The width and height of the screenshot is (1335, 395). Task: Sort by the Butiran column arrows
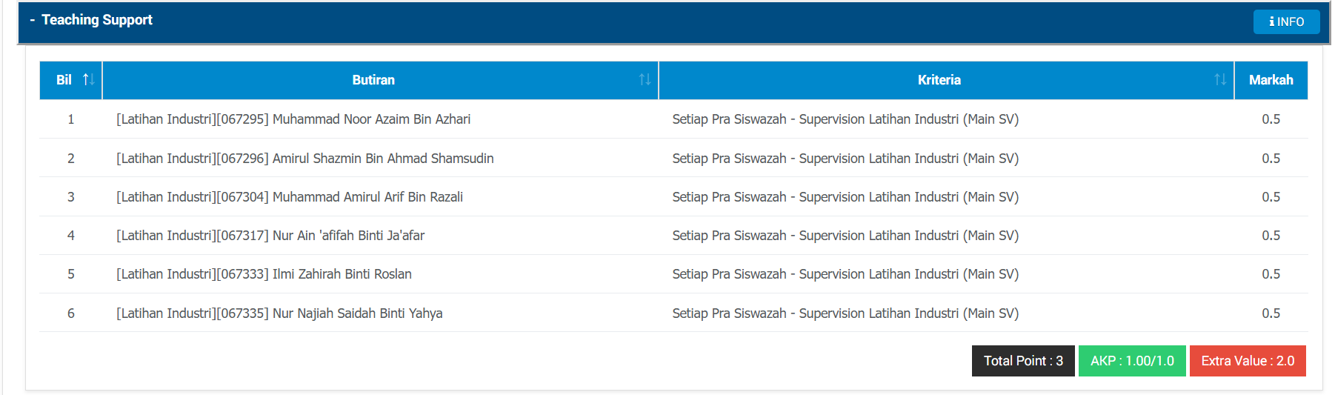pos(645,79)
